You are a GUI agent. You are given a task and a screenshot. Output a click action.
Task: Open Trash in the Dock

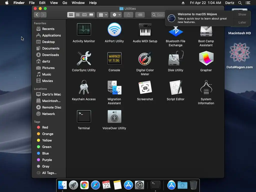point(193,185)
